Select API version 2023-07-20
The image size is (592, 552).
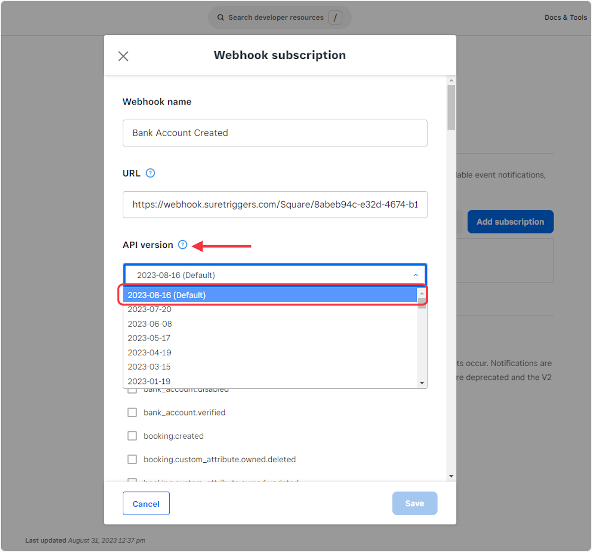(x=149, y=309)
